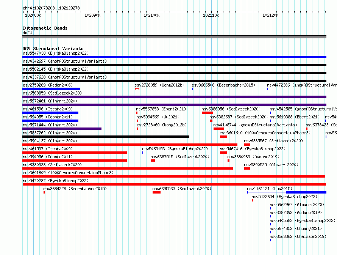Select nsv5994569 (Wu2021) label
The image size is (337, 255).
point(158,117)
